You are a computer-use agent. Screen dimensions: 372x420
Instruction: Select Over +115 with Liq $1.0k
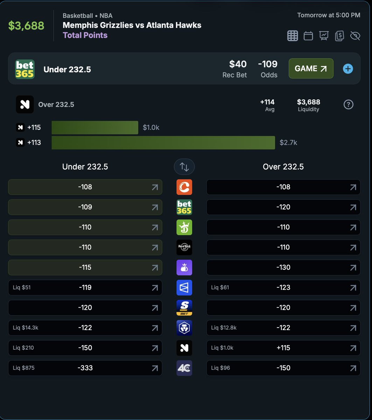pos(283,348)
